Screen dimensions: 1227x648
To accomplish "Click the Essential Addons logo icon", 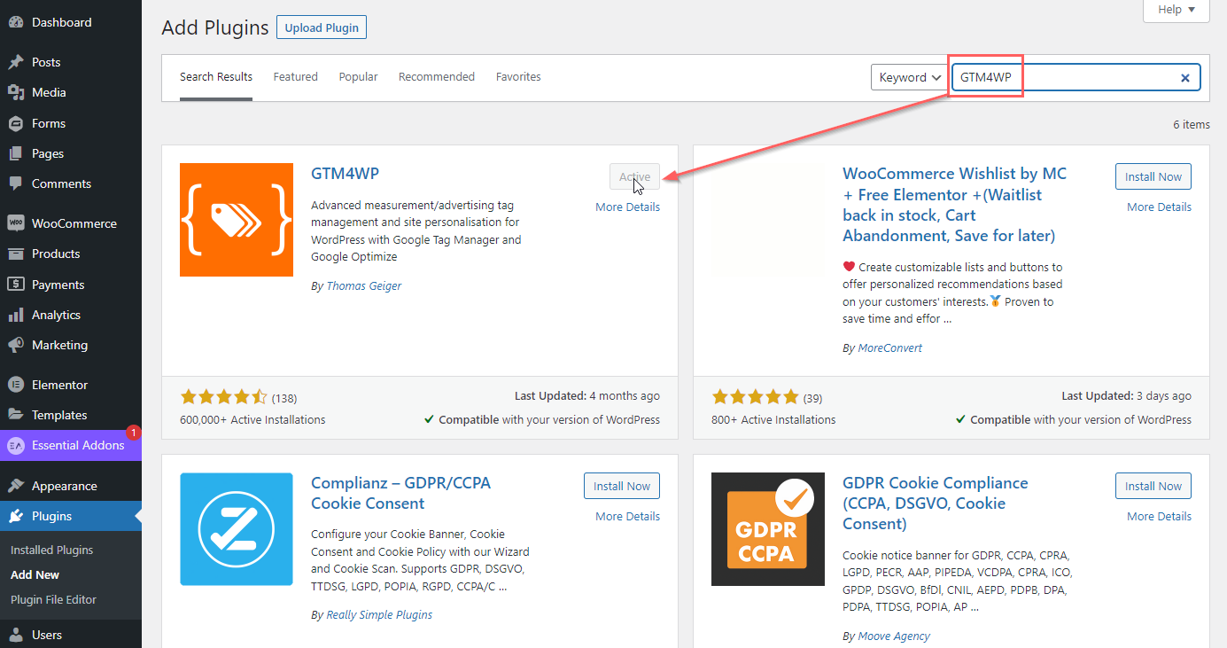I will pos(16,446).
